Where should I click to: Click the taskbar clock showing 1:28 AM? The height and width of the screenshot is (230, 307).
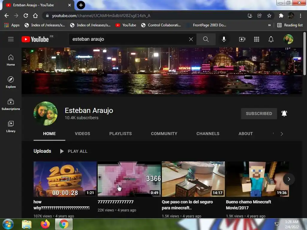tap(292, 224)
